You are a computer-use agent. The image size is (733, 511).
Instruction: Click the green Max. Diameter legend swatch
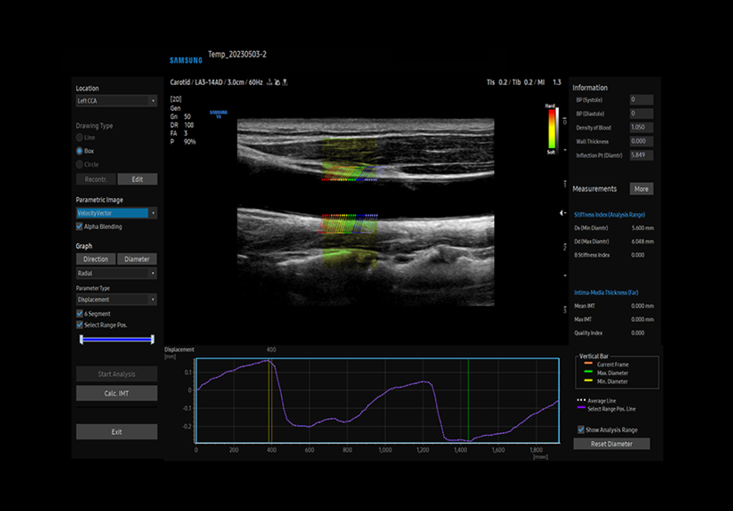point(588,372)
